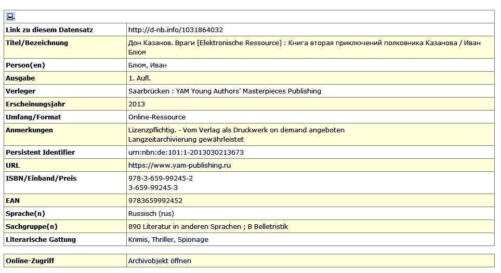Open the Spionage genre link
The height and width of the screenshot is (273, 501).
tap(193, 240)
